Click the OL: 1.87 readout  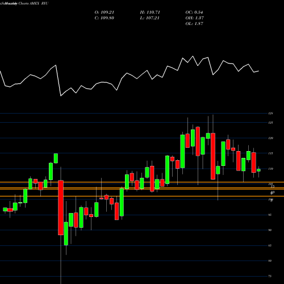click(x=194, y=24)
